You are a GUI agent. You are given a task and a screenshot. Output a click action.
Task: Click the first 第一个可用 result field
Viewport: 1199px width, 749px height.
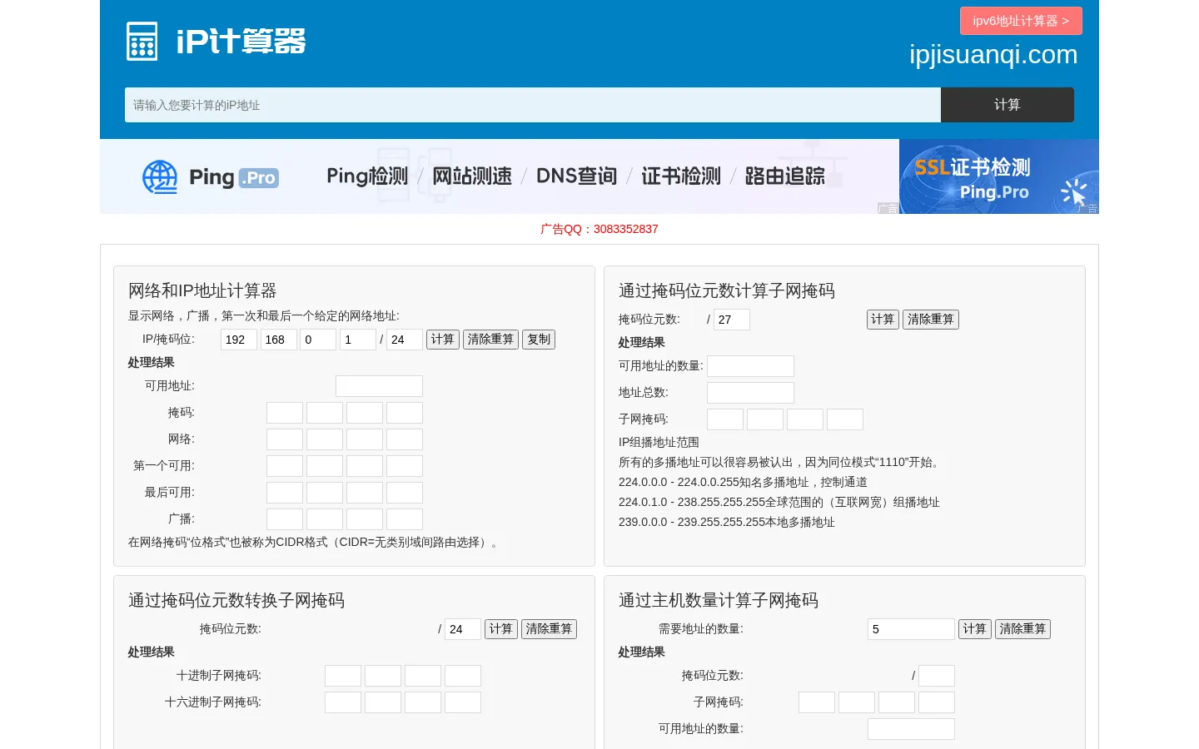(285, 466)
